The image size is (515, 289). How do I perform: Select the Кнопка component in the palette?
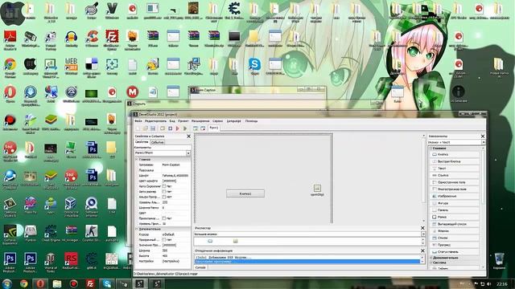click(x=454, y=154)
